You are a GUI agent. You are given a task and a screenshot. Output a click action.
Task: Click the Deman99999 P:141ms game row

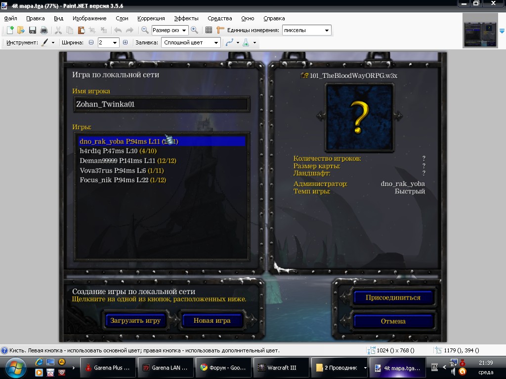(162, 160)
